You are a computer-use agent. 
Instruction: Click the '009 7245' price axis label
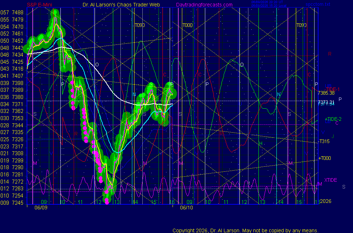pyautogui.click(x=12, y=203)
